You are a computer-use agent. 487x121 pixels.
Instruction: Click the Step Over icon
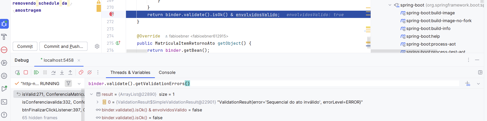coord(53,73)
